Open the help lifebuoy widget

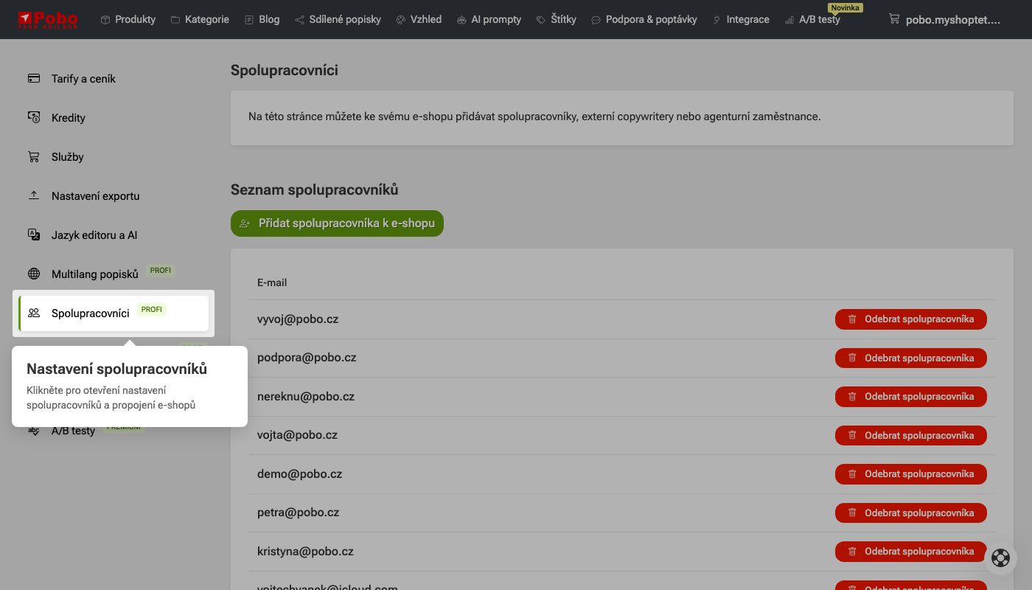pos(1000,558)
